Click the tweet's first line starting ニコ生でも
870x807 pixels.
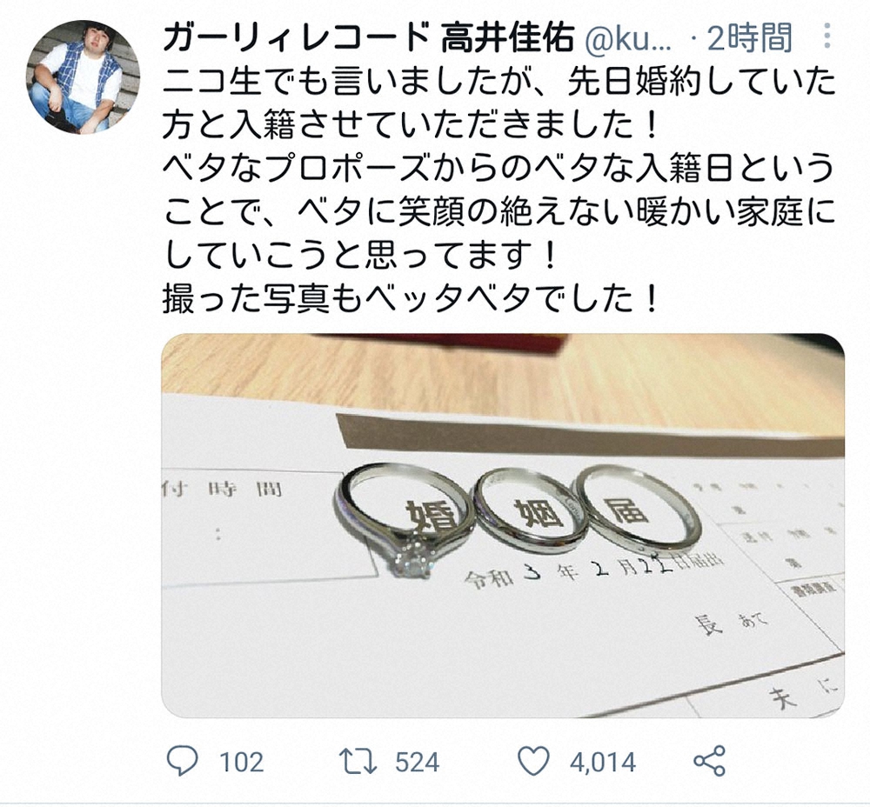[499, 82]
